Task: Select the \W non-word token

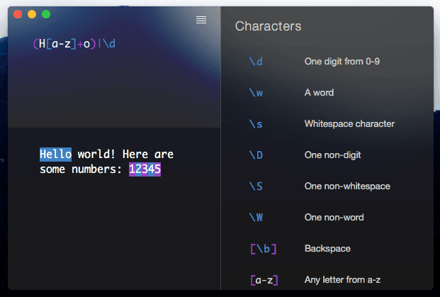Action: pos(256,218)
